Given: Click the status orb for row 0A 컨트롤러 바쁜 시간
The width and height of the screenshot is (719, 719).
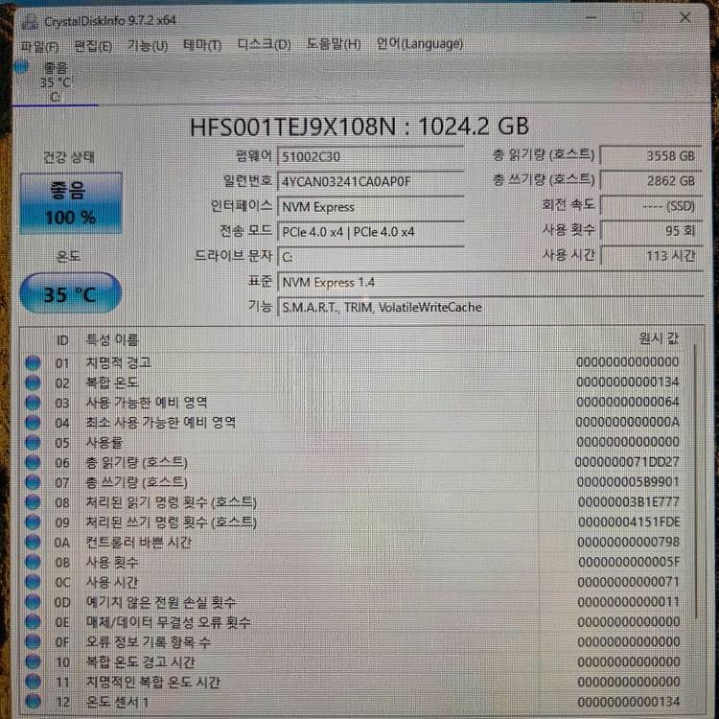Looking at the screenshot, I should click(33, 543).
